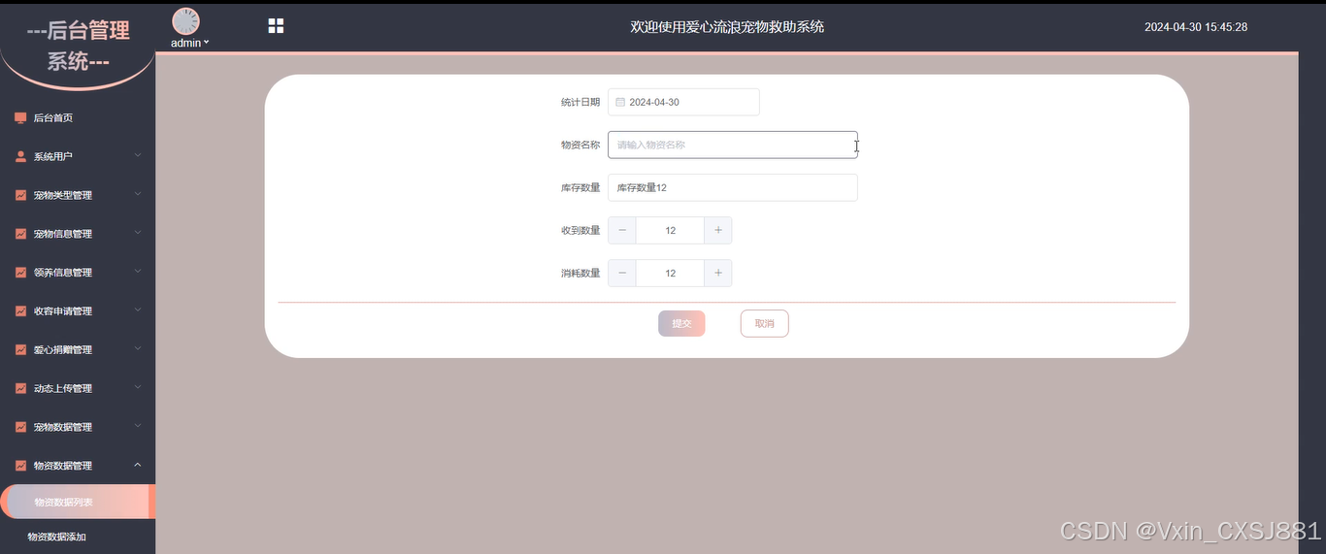Expand the 宠物数据管理 chevron
This screenshot has height=554, width=1326.
pos(138,427)
